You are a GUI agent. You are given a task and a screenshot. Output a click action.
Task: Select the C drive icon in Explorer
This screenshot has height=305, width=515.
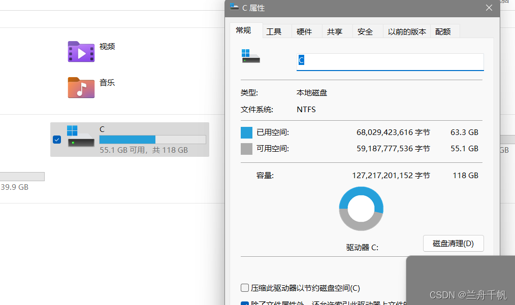(81, 136)
